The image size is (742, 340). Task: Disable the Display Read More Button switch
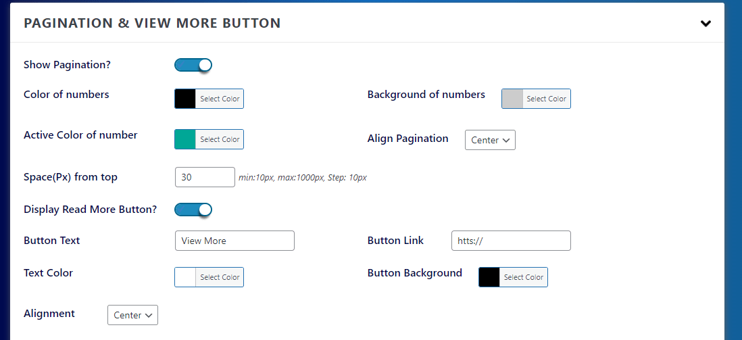coord(193,210)
